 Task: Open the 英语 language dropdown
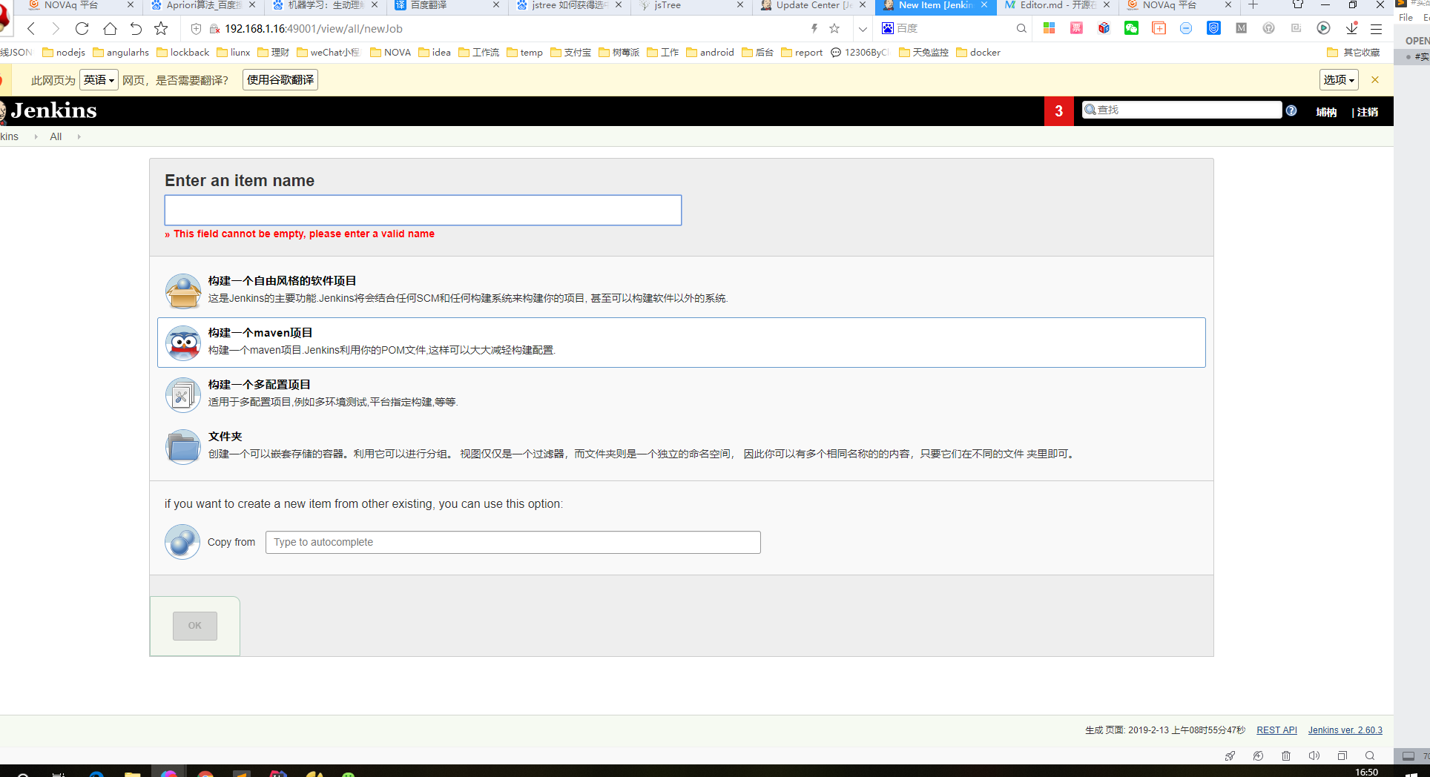pyautogui.click(x=99, y=80)
